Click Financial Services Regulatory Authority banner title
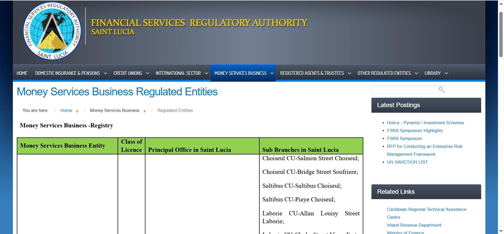This screenshot has width=504, height=234. (x=199, y=23)
